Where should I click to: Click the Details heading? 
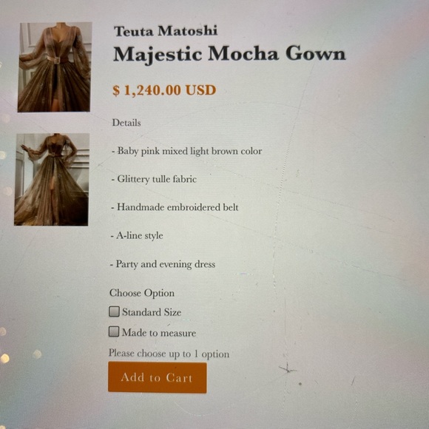pos(126,123)
